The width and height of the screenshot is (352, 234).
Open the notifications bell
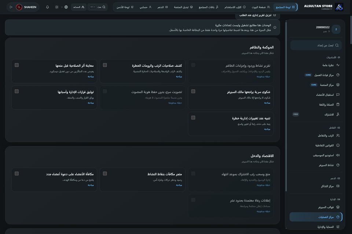click(x=47, y=7)
